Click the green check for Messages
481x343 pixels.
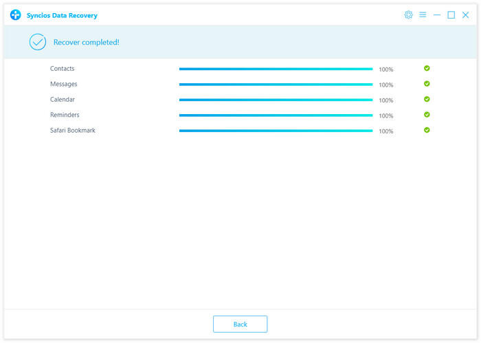tap(427, 84)
